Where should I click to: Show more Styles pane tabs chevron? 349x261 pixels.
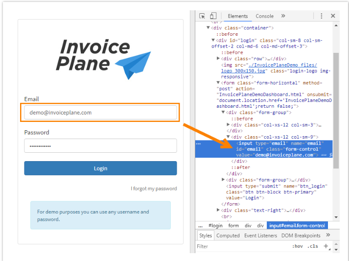click(328, 235)
